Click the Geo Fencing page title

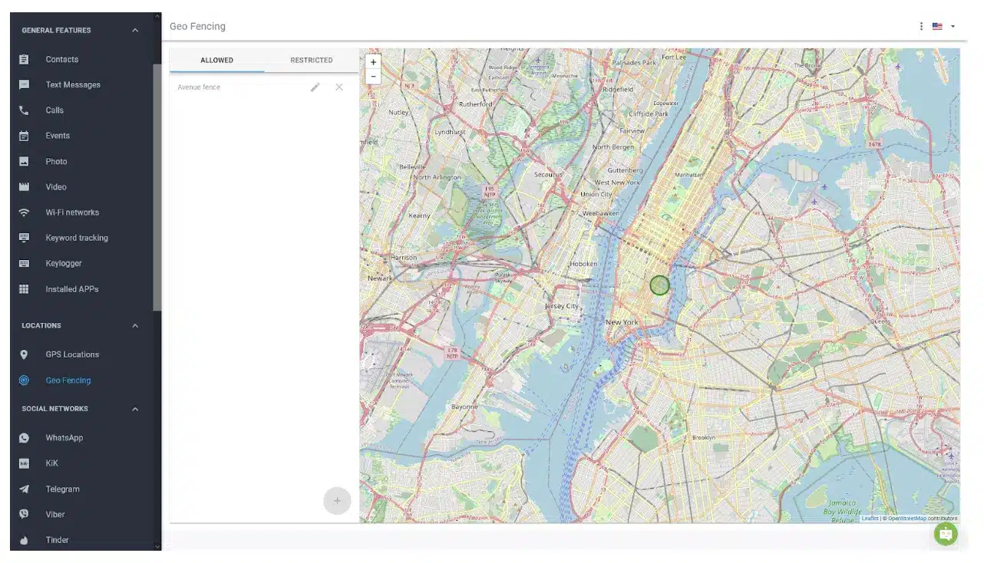click(197, 26)
